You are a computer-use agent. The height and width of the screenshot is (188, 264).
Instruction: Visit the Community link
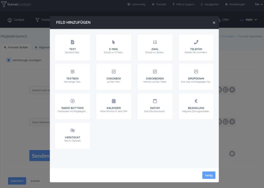[x=137, y=4]
